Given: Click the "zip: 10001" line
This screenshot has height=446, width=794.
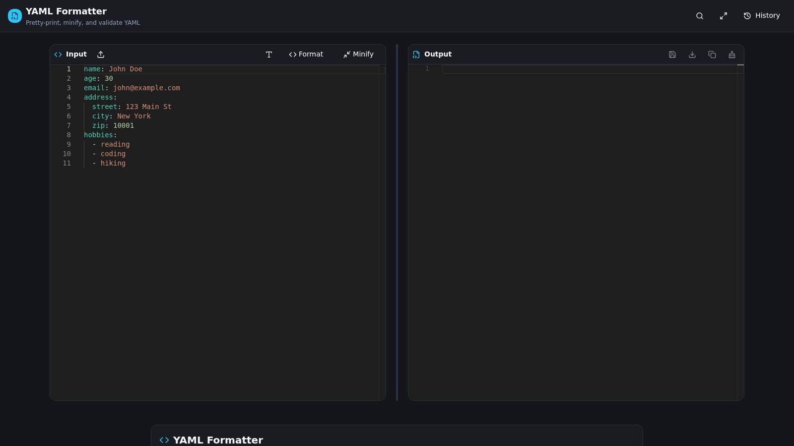Looking at the screenshot, I should pos(113,126).
